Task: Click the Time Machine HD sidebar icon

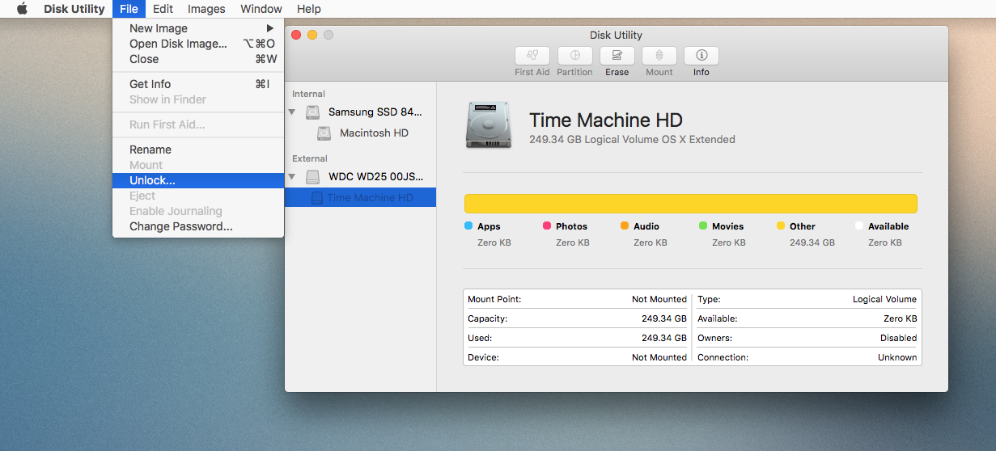Action: 317,198
